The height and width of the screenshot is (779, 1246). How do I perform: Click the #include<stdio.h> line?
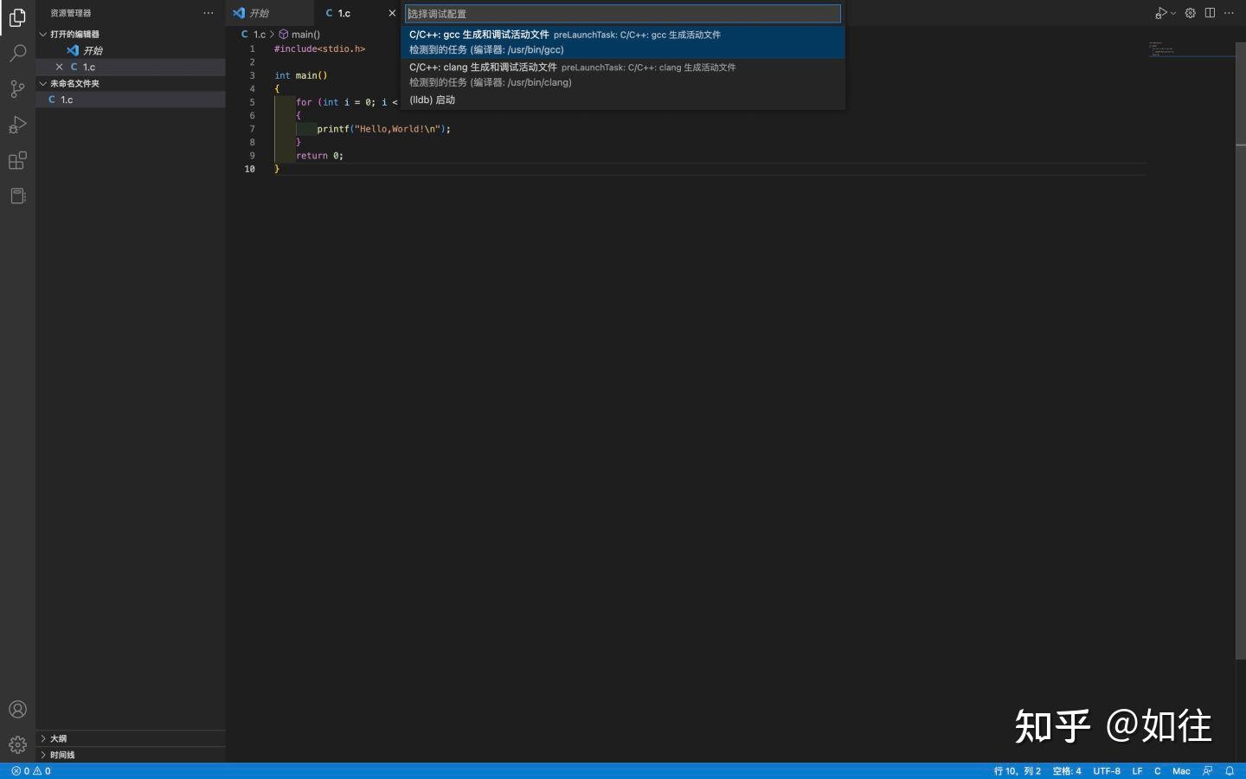[x=319, y=49]
